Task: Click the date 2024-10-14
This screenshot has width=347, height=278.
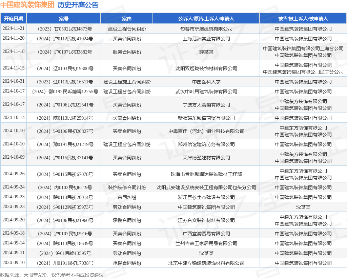Action: click(x=14, y=118)
